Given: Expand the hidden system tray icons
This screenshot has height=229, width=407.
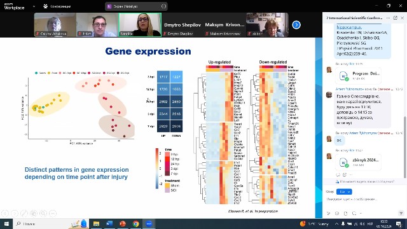Looking at the screenshot, I should coord(336,224).
